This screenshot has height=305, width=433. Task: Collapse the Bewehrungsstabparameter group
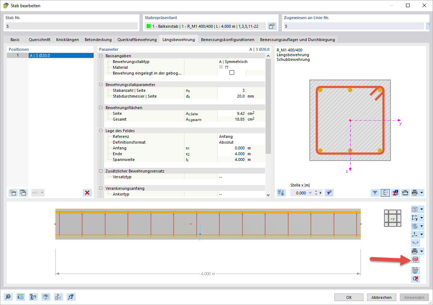pos(101,85)
